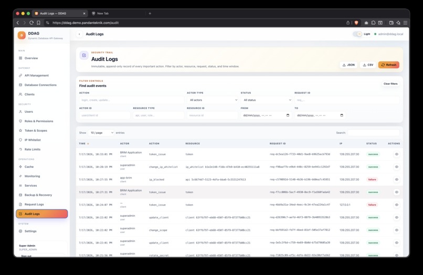View details of 10:22:01 update_client entry

point(397,243)
